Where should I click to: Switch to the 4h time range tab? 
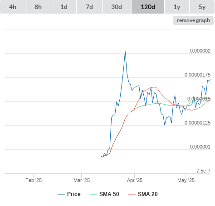pyautogui.click(x=13, y=7)
